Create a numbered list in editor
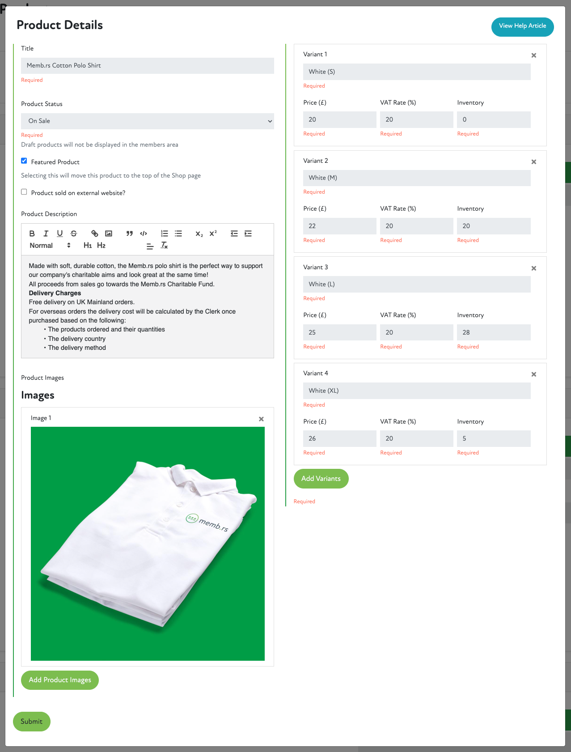Viewport: 571px width, 752px height. (x=165, y=234)
